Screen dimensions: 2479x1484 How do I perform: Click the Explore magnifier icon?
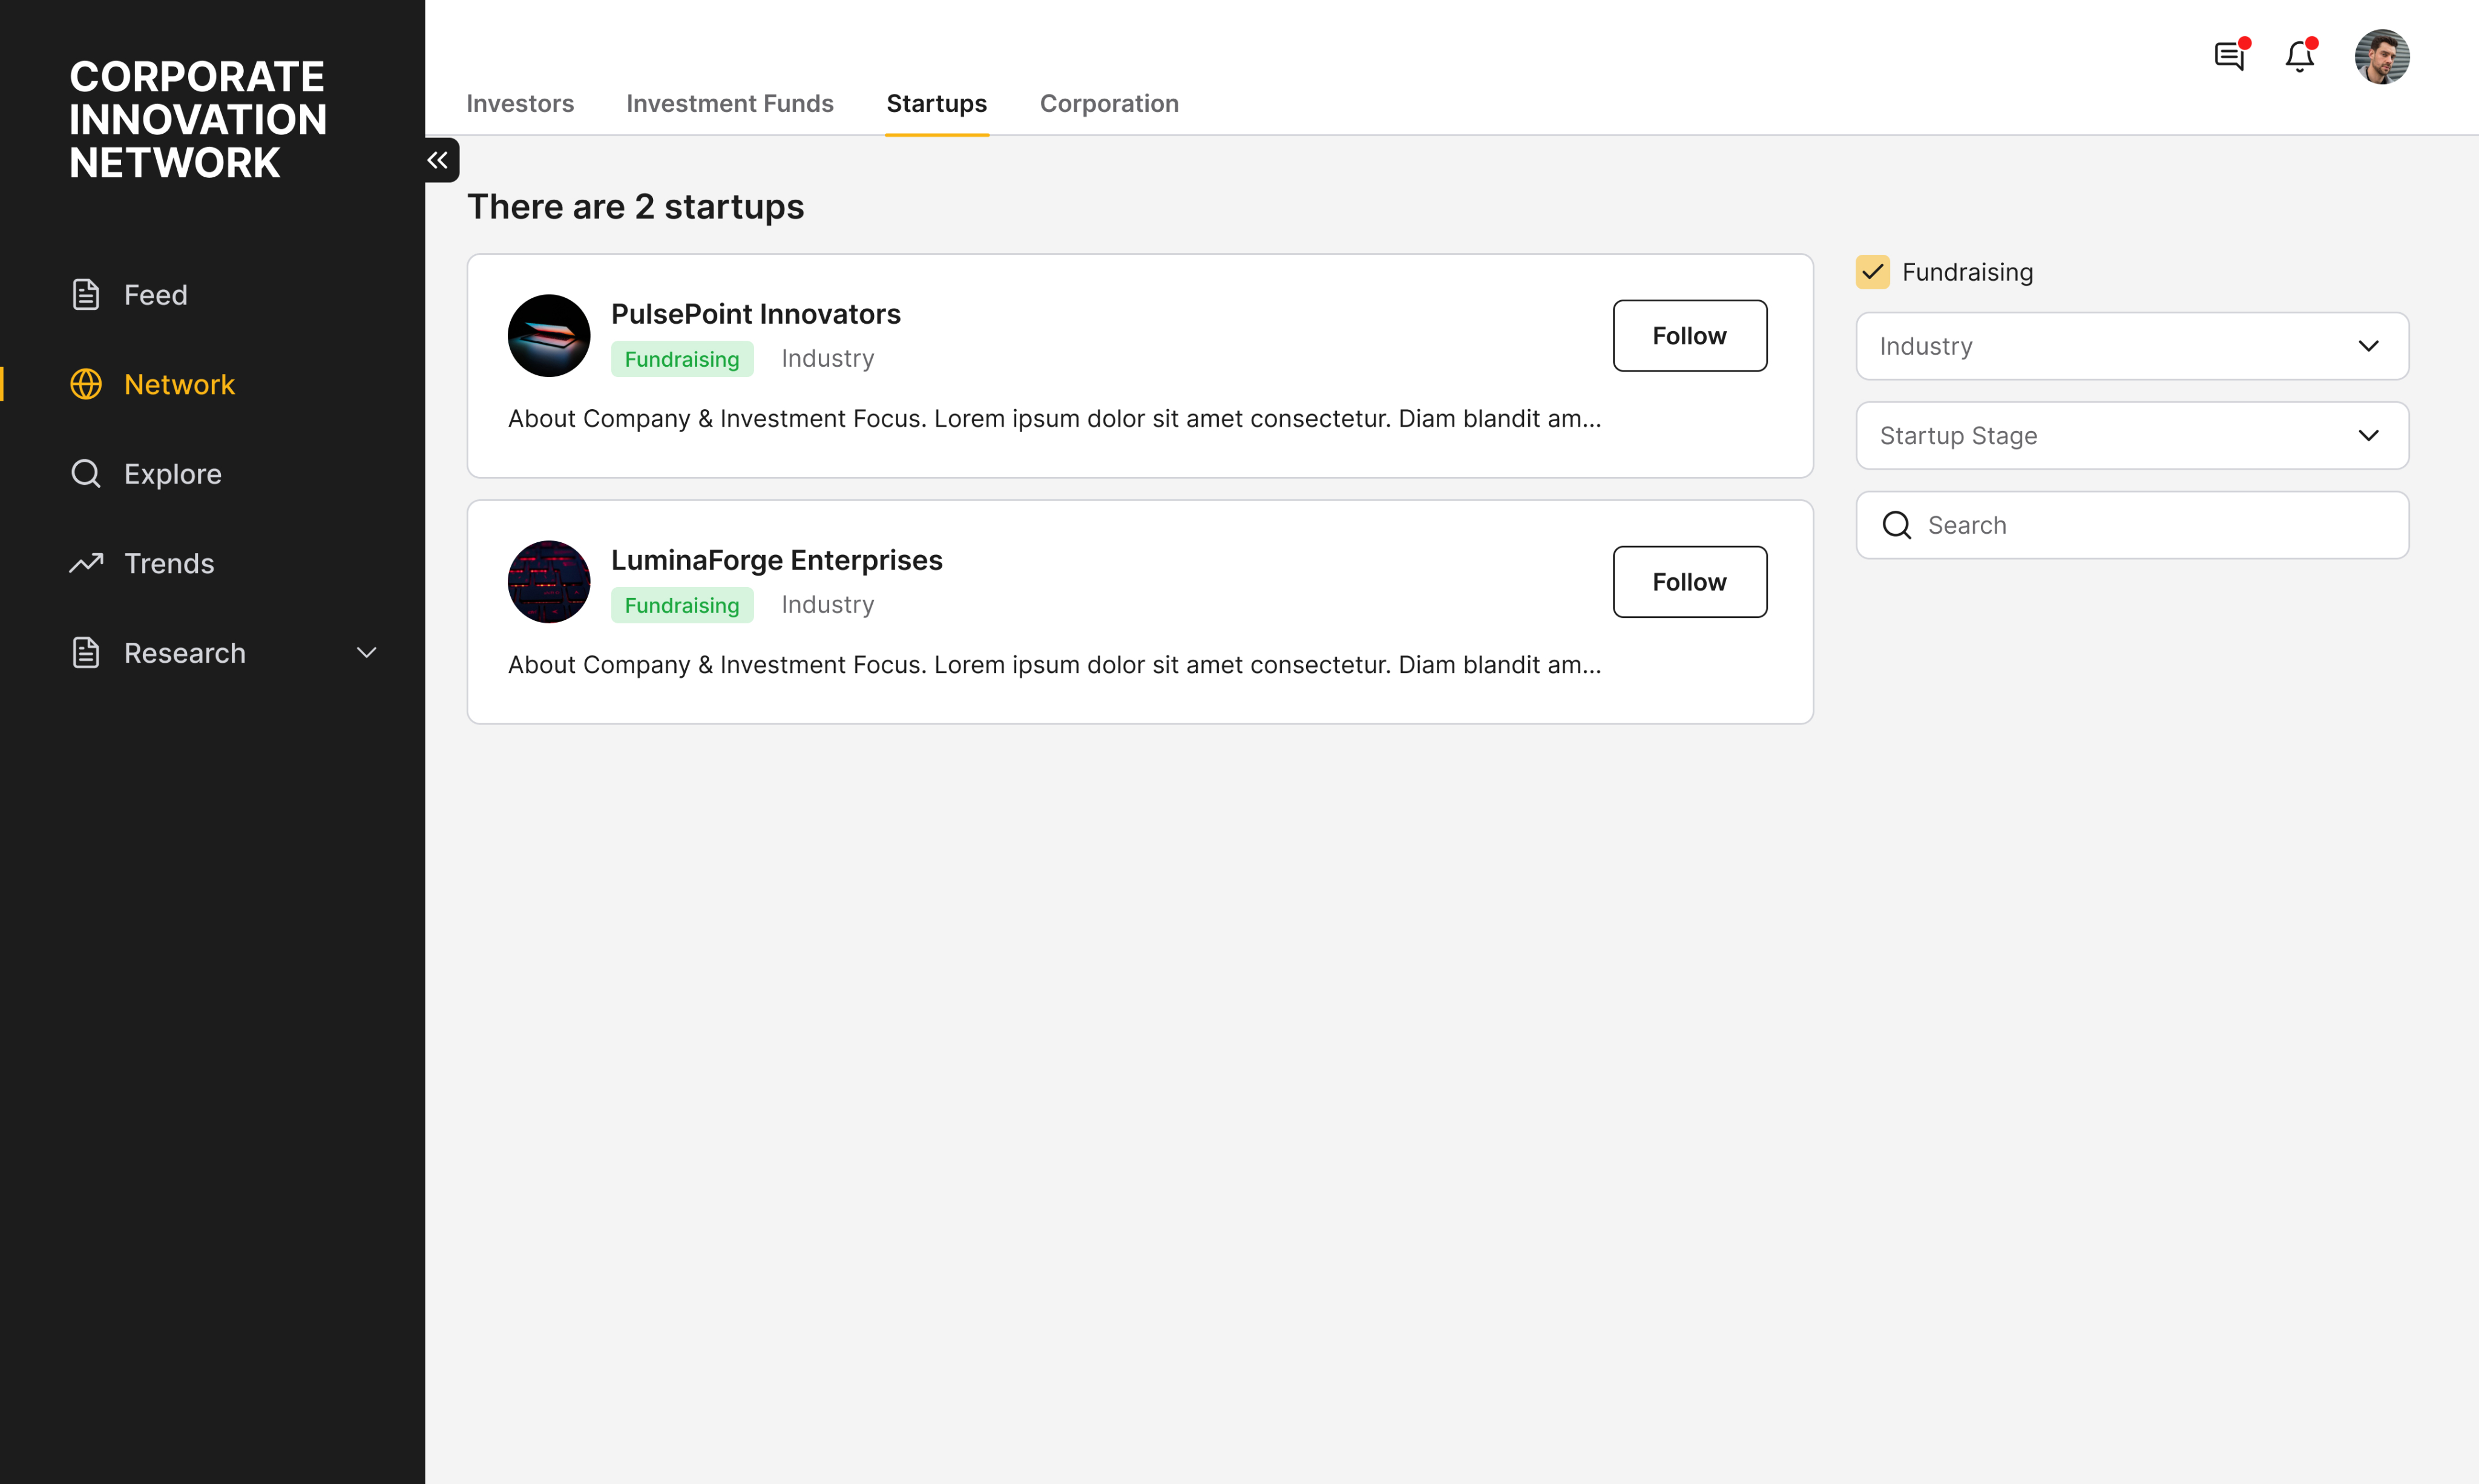point(86,474)
